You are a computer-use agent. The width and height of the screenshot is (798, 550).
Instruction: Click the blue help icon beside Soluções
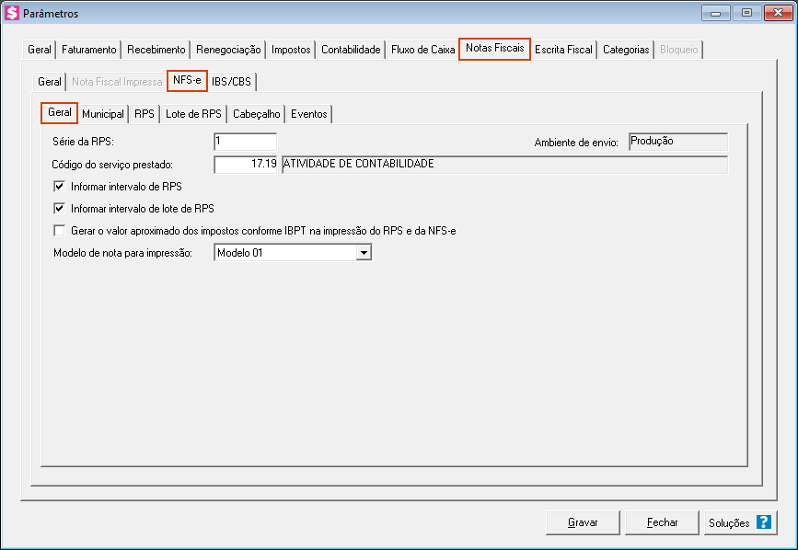point(763,522)
